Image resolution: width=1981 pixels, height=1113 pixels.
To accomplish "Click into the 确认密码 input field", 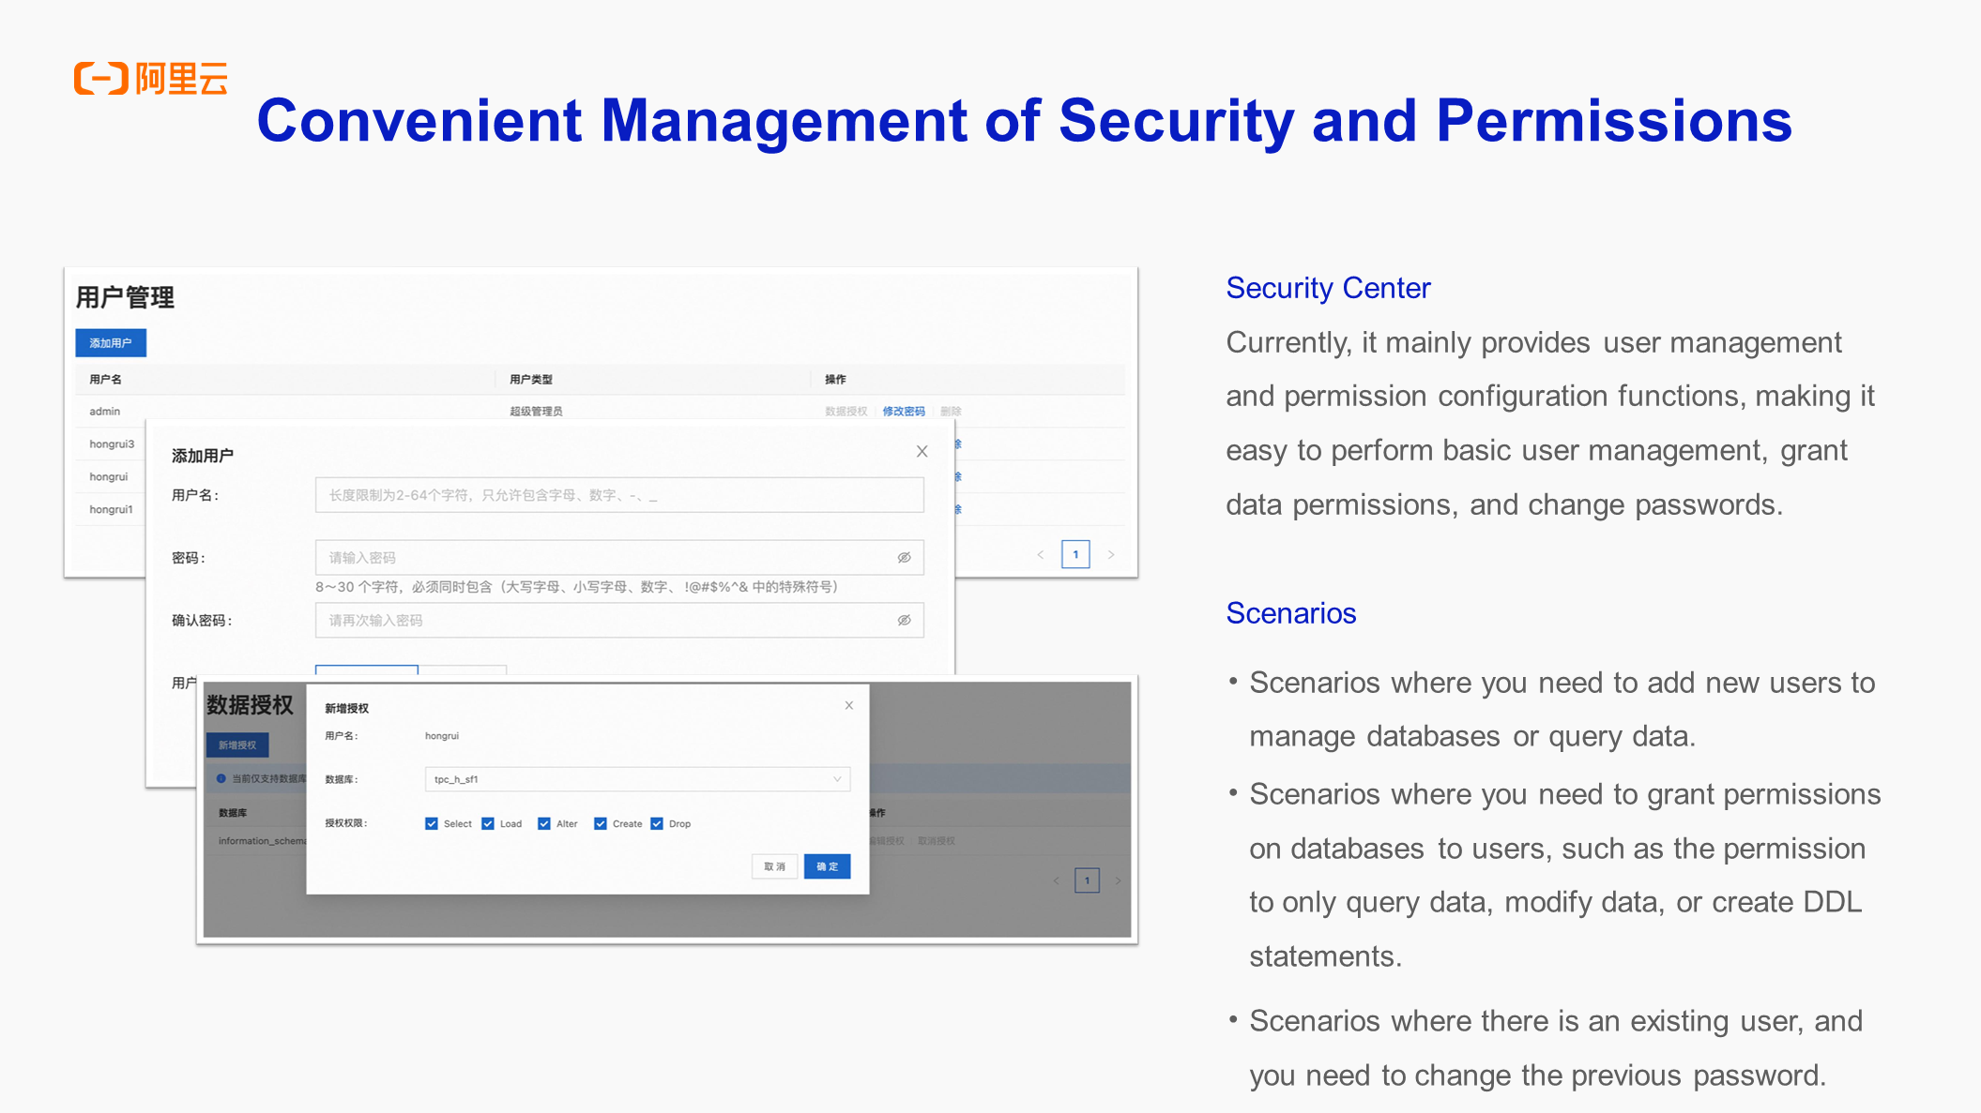I will tap(619, 621).
